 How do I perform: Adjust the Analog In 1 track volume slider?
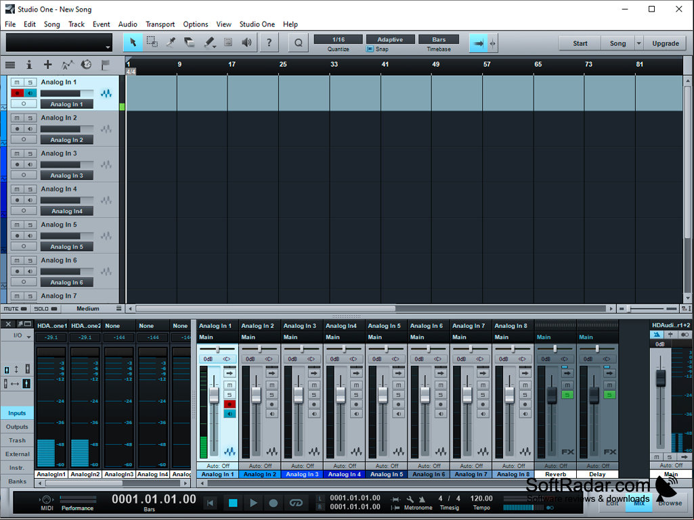pos(67,93)
